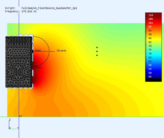Click the meshed loudspeaker cabinet model

pyautogui.click(x=19, y=62)
